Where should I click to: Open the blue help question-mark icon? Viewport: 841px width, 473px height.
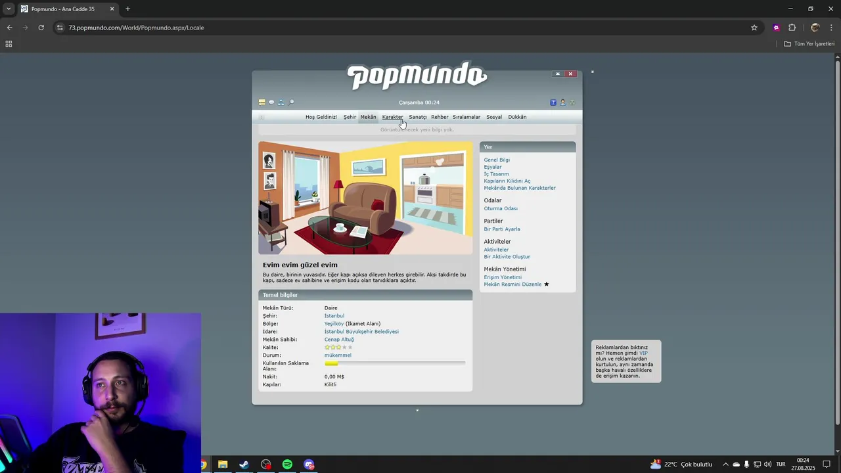point(553,102)
